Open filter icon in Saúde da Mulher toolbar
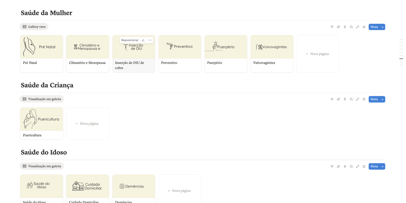This screenshot has width=406, height=203. tap(332, 27)
